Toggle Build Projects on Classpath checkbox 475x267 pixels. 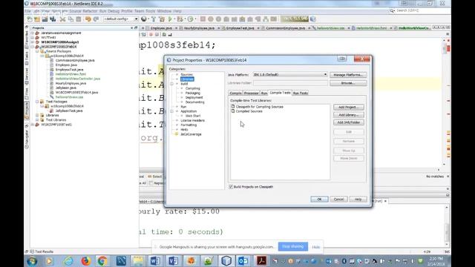pos(231,187)
